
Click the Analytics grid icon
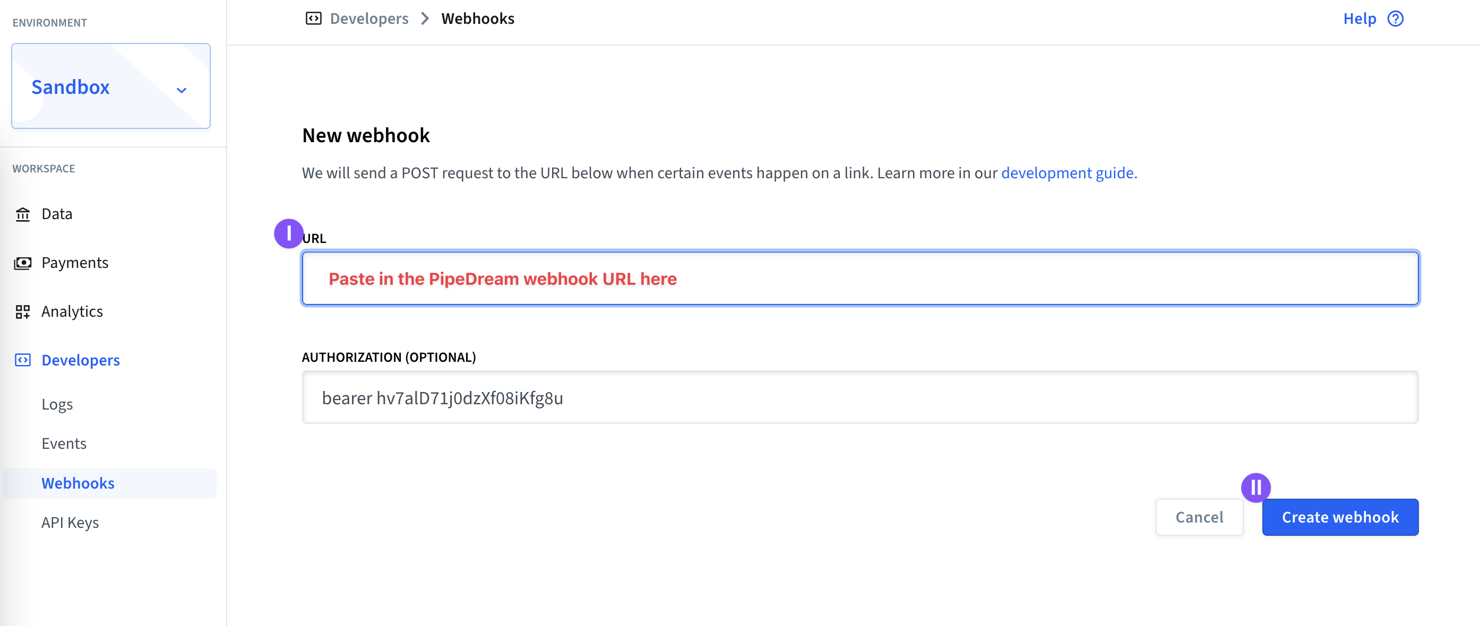(22, 312)
